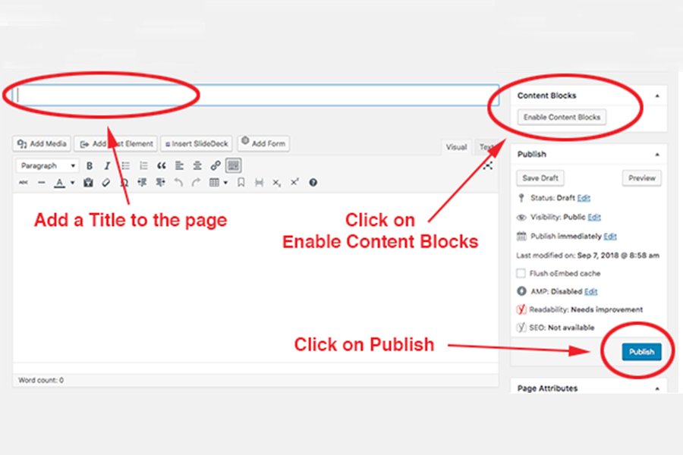Undo the last action
The width and height of the screenshot is (683, 455).
178,183
